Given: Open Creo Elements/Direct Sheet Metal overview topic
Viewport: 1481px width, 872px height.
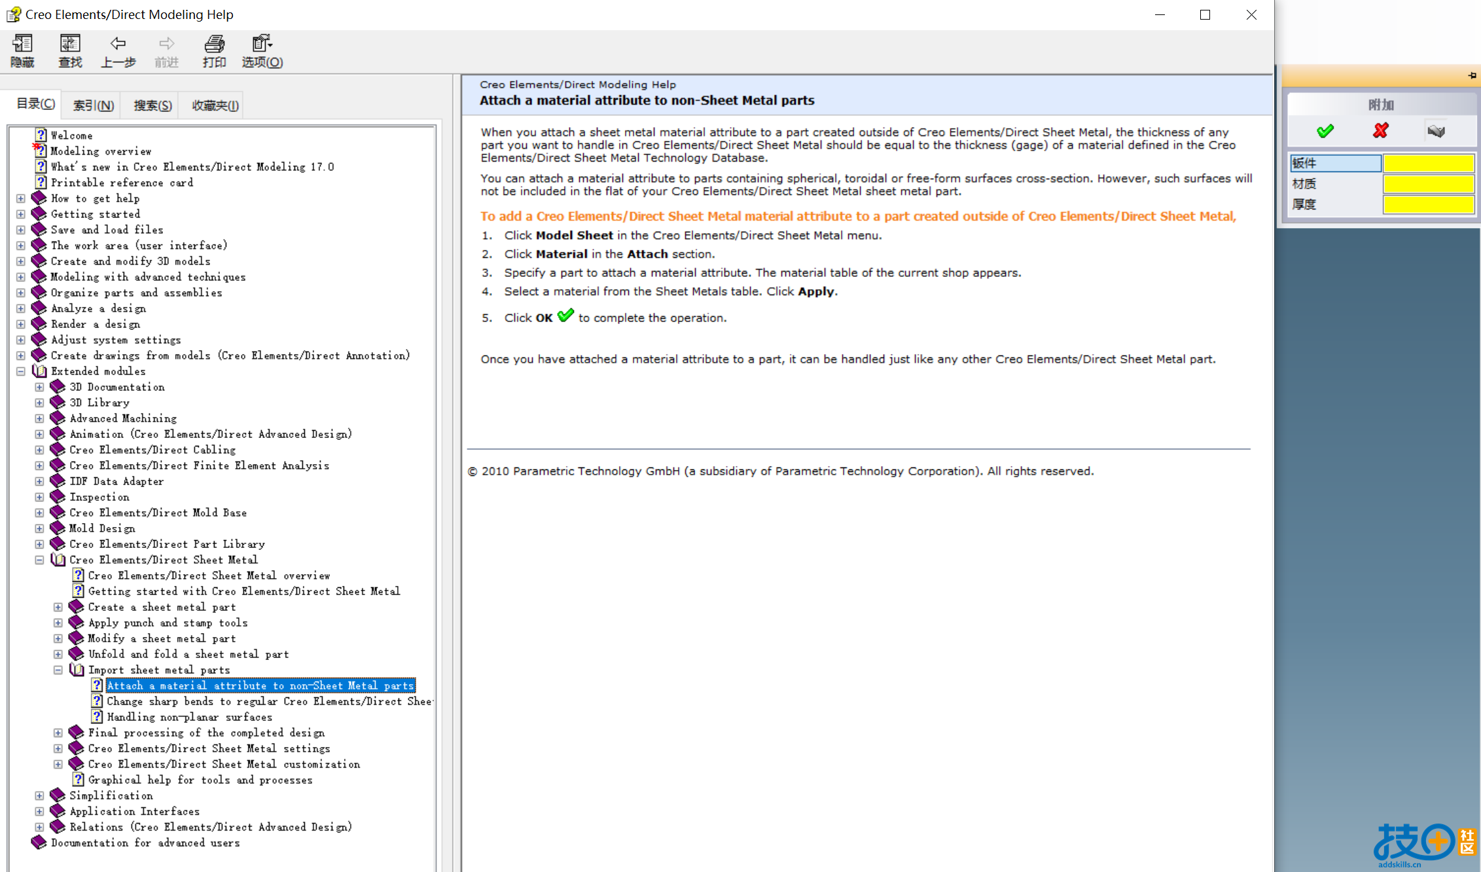Looking at the screenshot, I should (209, 575).
